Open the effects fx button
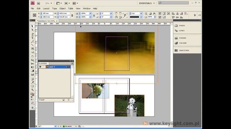 coord(154,13)
